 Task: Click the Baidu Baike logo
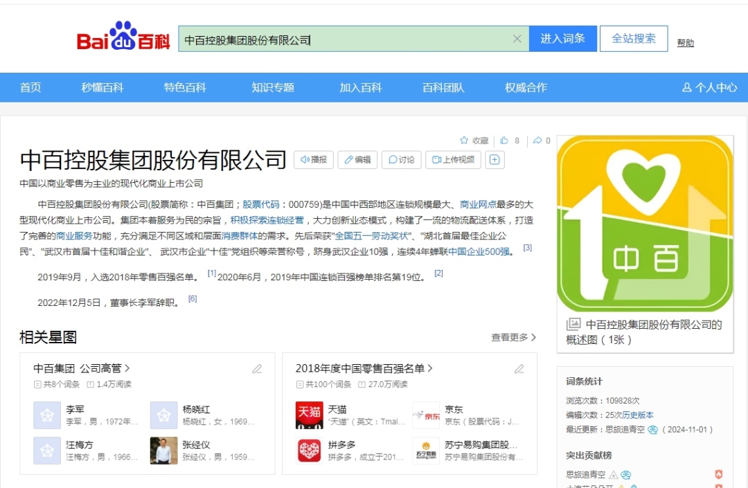(x=123, y=36)
